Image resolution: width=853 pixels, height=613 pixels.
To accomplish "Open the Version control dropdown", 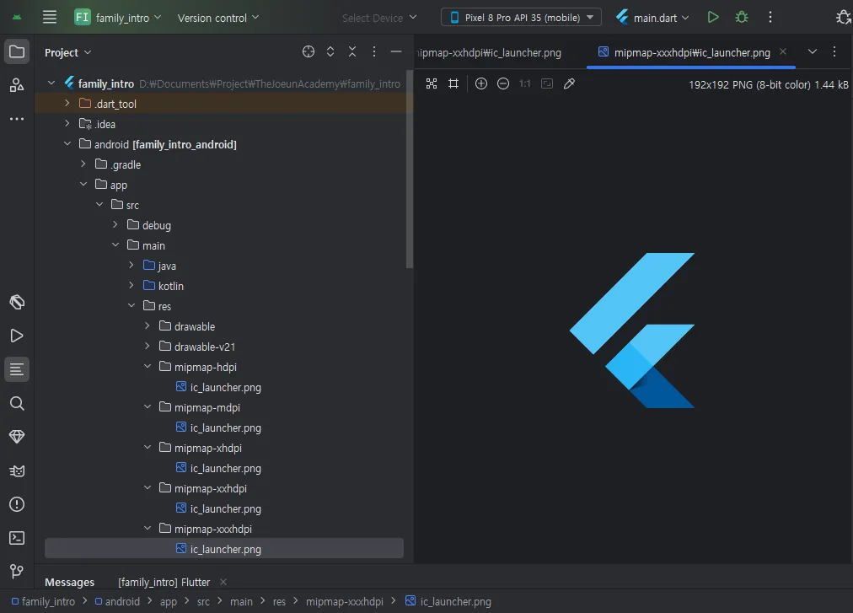I will (x=218, y=18).
